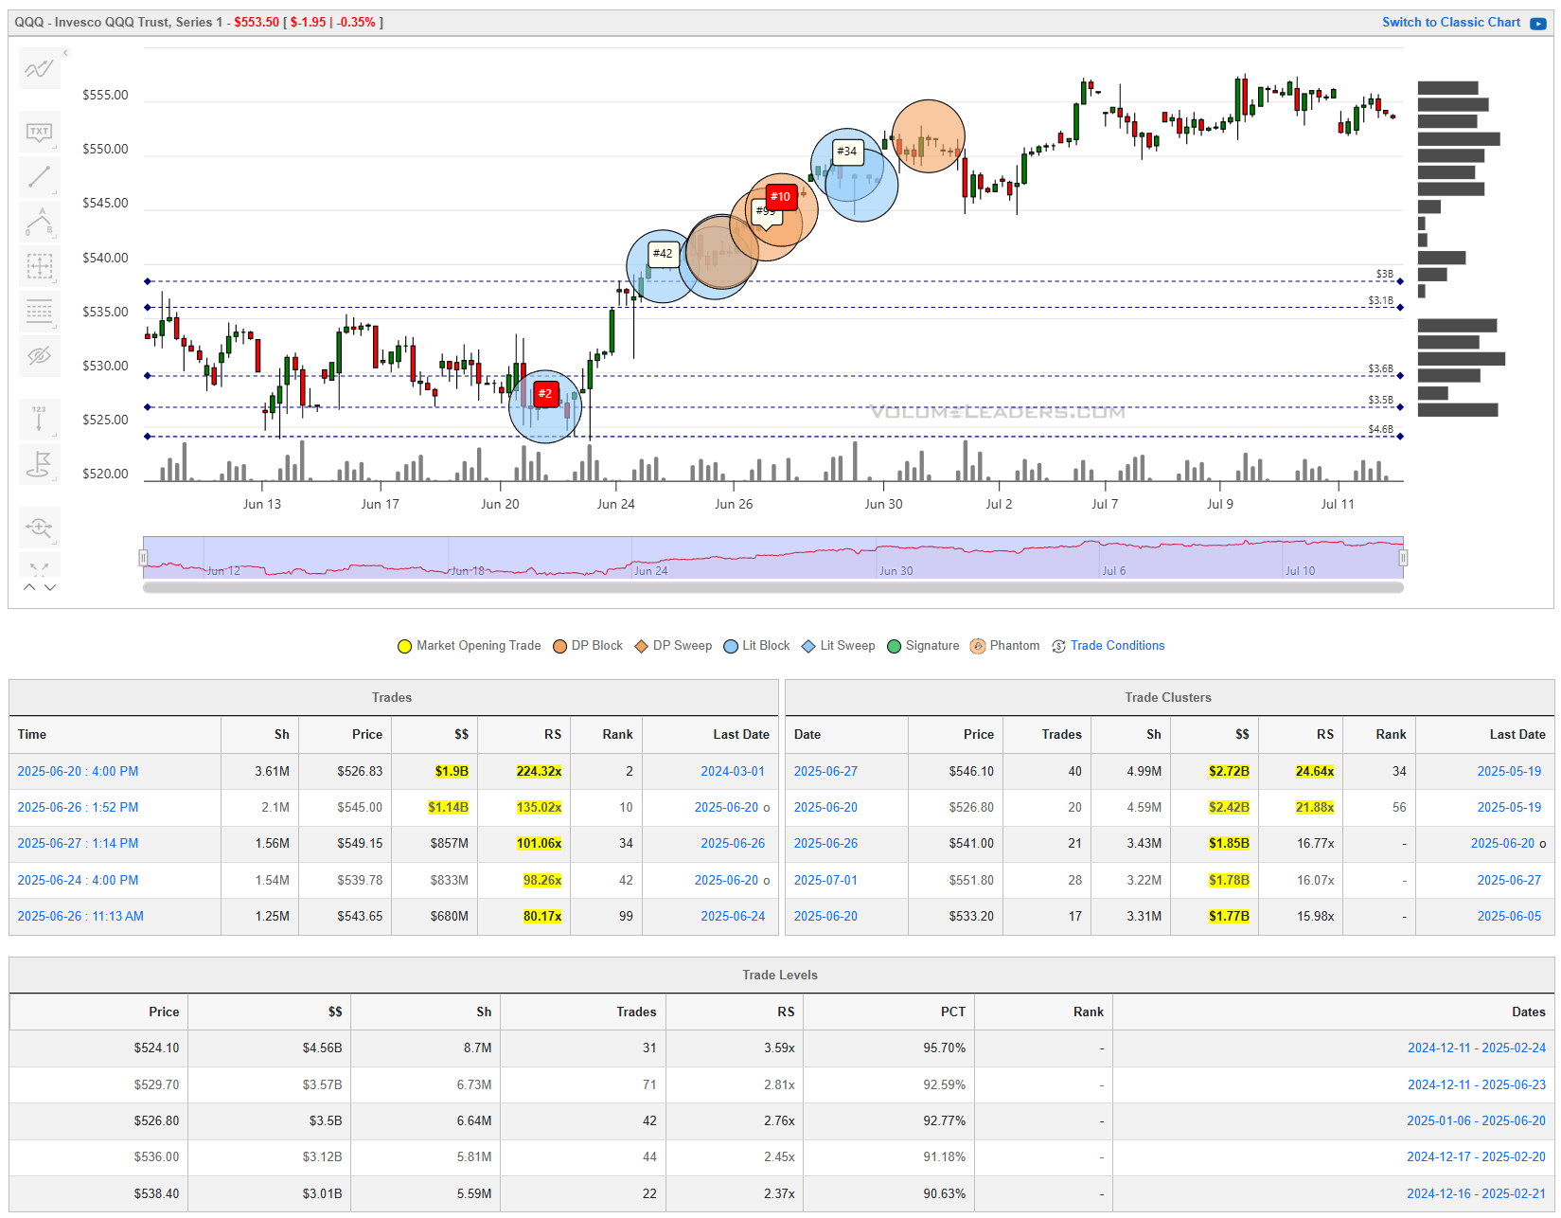
Task: Collapse the drawing toolbar with small arrow
Action: click(x=65, y=53)
